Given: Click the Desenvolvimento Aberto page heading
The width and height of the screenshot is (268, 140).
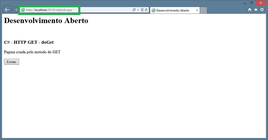Looking at the screenshot, I should pos(46,20).
